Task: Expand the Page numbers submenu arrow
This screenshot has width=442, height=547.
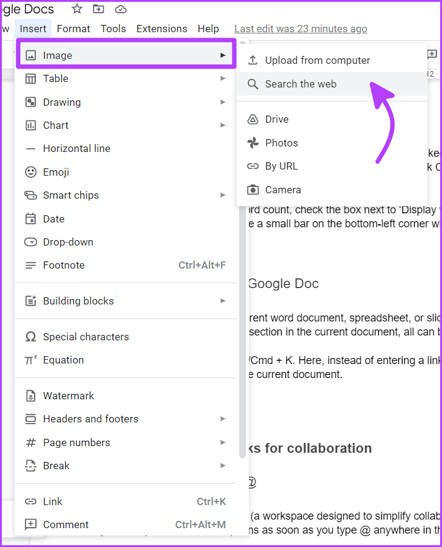Action: (x=223, y=442)
